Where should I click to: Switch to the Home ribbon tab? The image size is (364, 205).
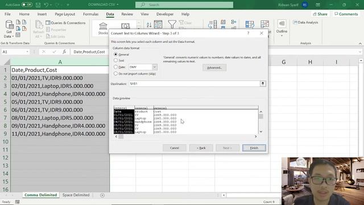(x=24, y=14)
